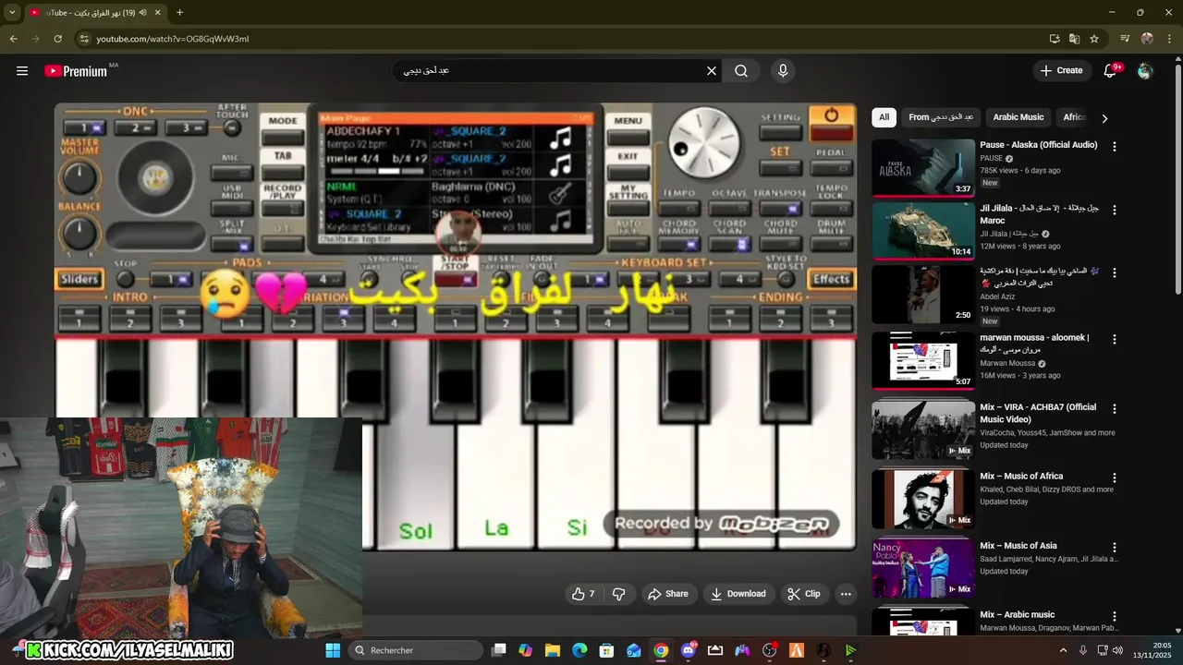This screenshot has width=1183, height=665.
Task: Open Mix – Music of Africa thumbnail
Action: [923, 499]
